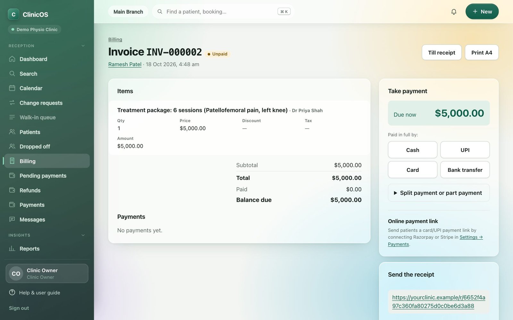The width and height of the screenshot is (513, 320).
Task: Collapse the Insights section chevron
Action: pyautogui.click(x=83, y=235)
